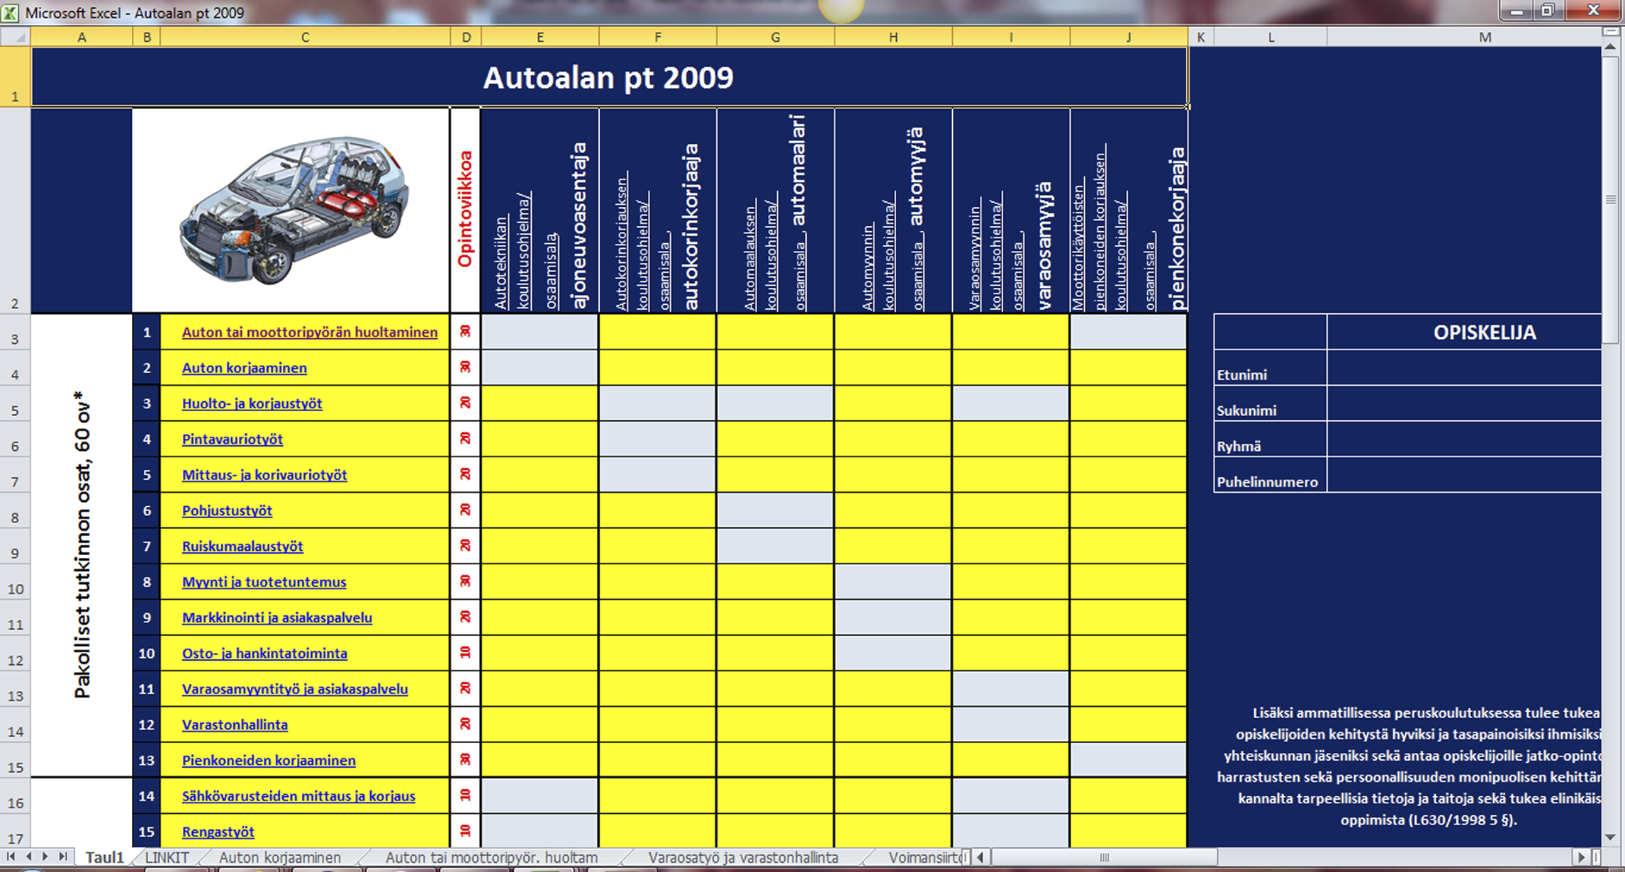Viewport: 1625px width, 872px height.
Task: Open the 'Pintavauriotyöt' link
Action: 233,439
